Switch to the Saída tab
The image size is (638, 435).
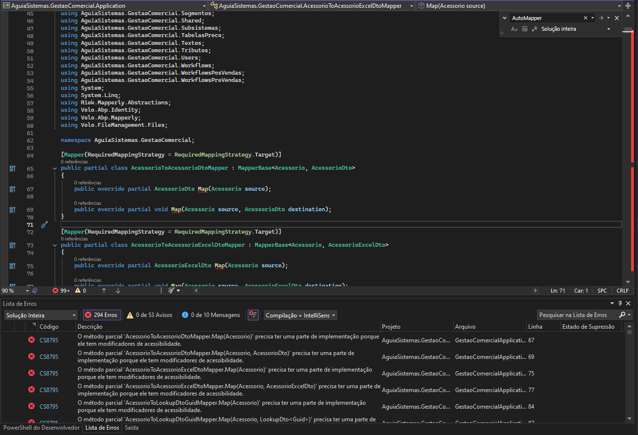[132, 428]
